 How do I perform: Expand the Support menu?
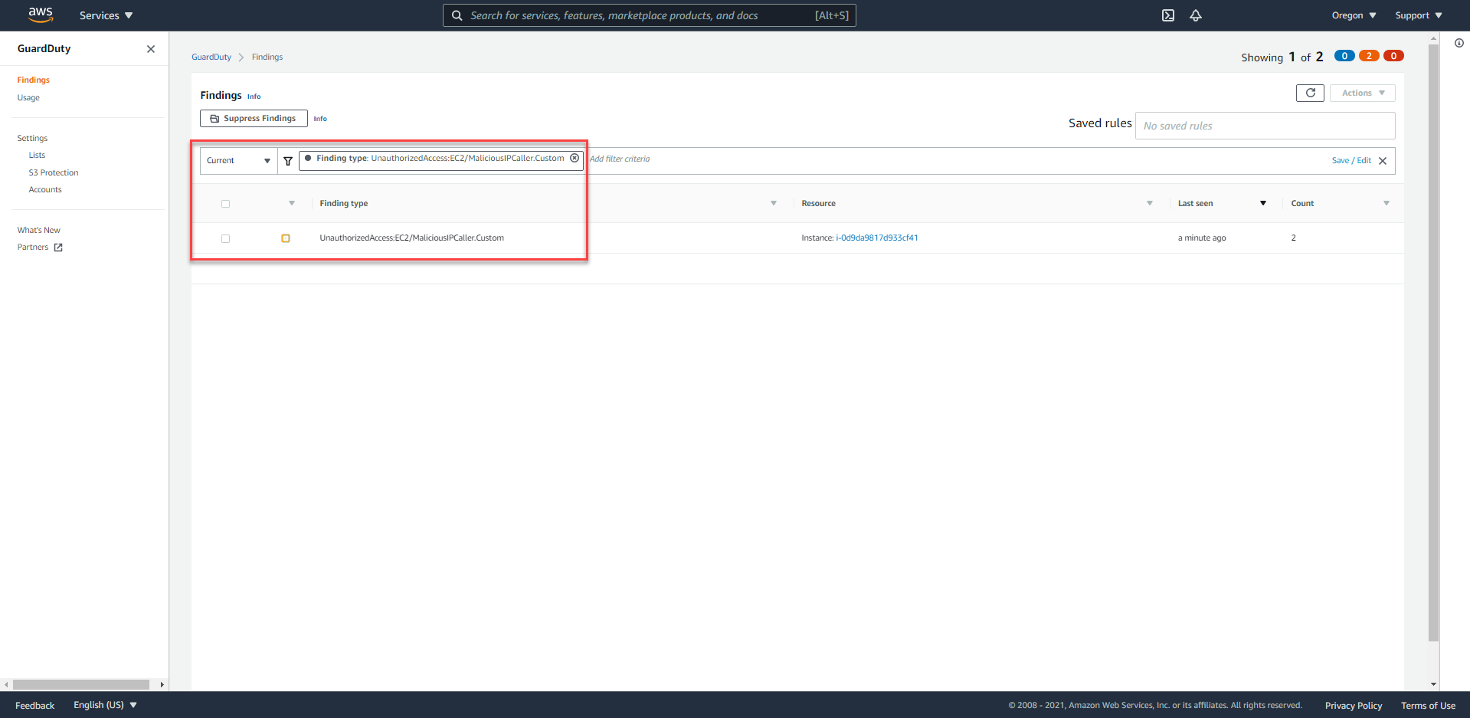click(1418, 15)
